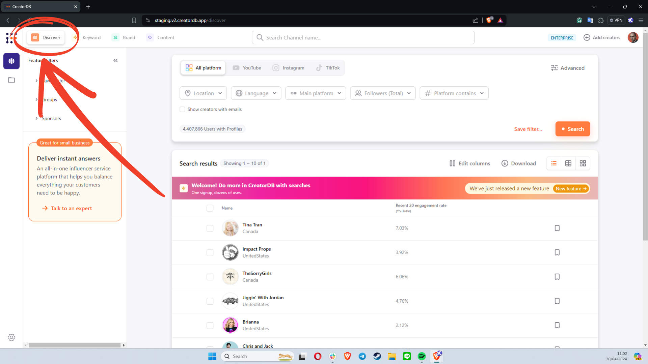Select the Tina Tran row checkbox
Image resolution: width=648 pixels, height=364 pixels.
(x=210, y=228)
